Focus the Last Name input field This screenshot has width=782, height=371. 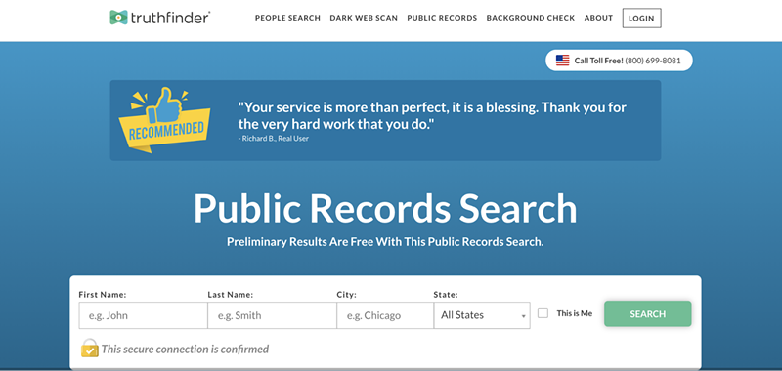pos(273,315)
